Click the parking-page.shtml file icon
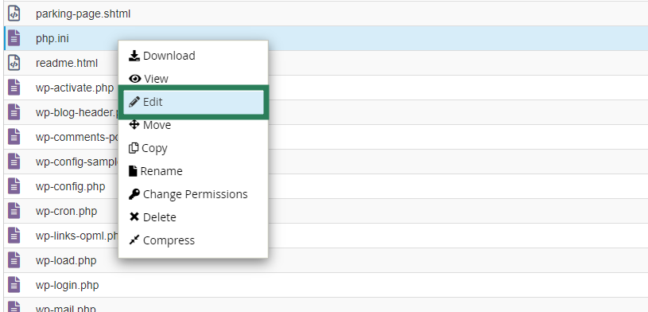The height and width of the screenshot is (312, 648). (14, 14)
